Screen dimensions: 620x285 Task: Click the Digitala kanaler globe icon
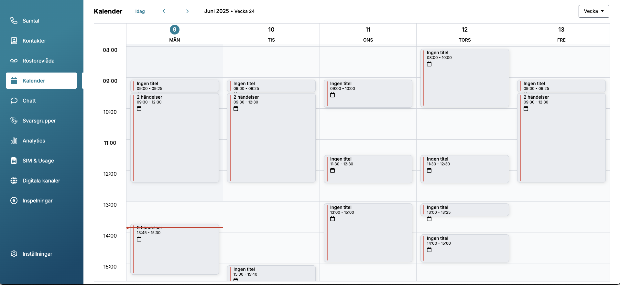point(14,181)
